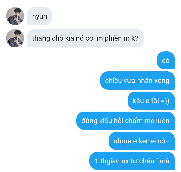Select the 'đúng kiểu hỏi chấm mẹ luôn' bubble

[126, 121]
